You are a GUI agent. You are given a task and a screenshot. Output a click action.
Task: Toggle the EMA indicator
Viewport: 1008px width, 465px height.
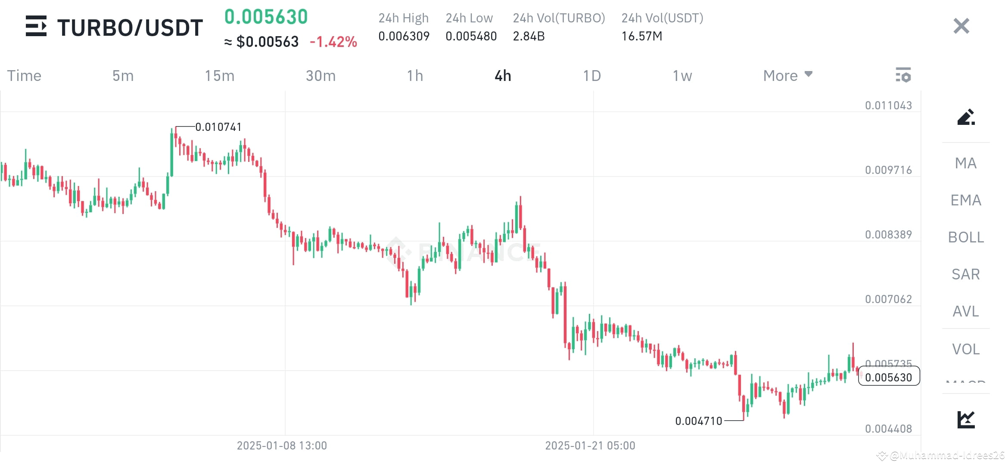click(965, 200)
